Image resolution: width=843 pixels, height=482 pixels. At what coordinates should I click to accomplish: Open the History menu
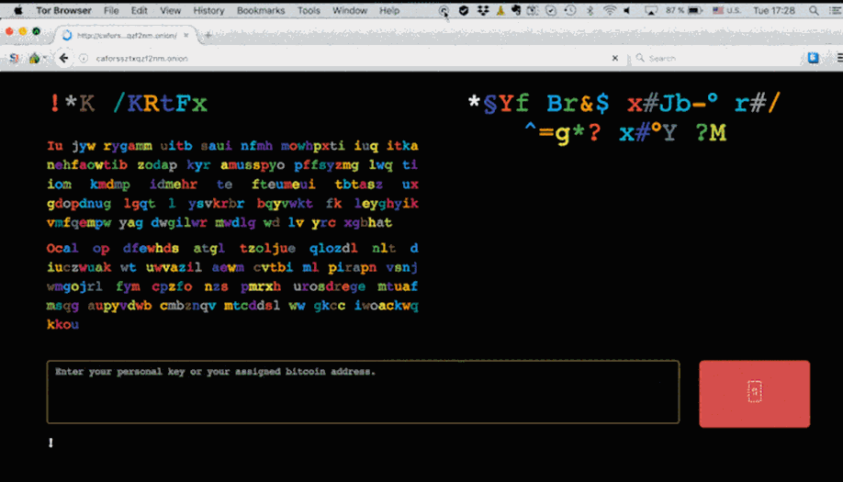[x=208, y=10]
